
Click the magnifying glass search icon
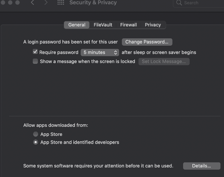[179, 3]
